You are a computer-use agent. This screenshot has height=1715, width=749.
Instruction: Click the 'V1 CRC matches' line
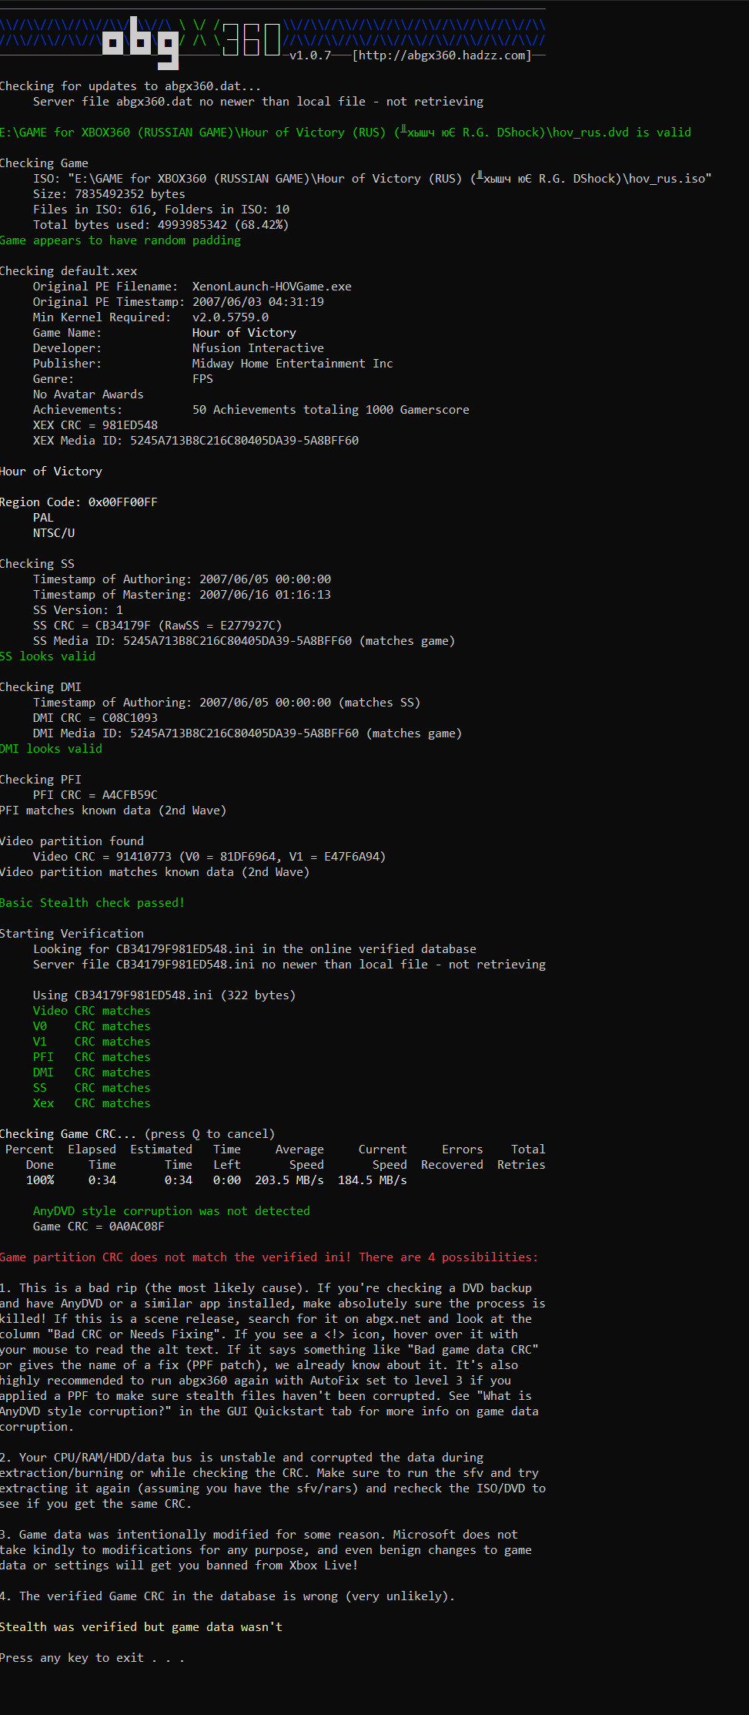92,1042
